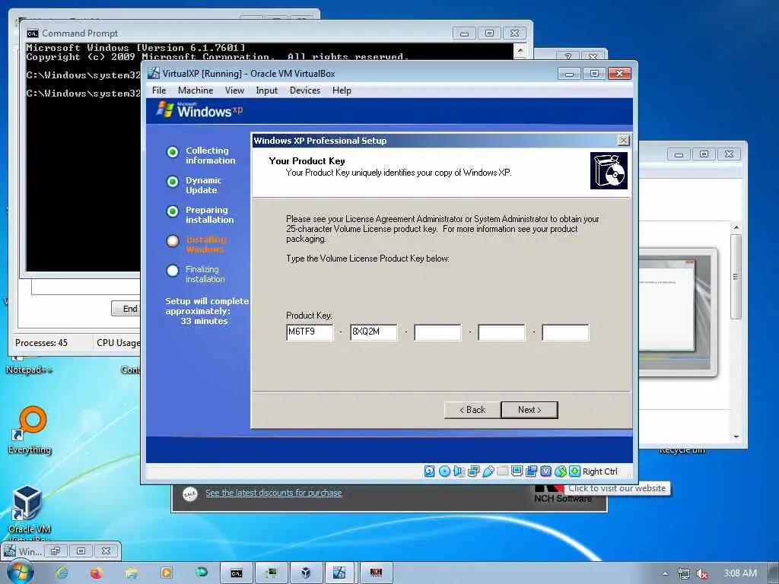779x584 pixels.
Task: Click the CPU virtualization 'V' indicator icon
Action: click(x=545, y=471)
